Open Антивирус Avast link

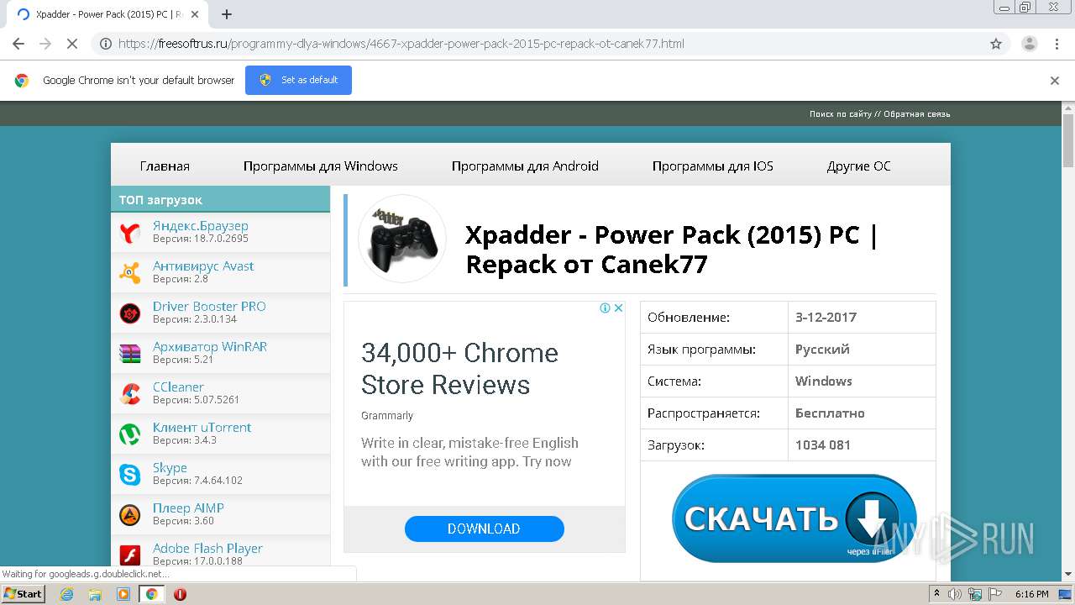click(203, 266)
